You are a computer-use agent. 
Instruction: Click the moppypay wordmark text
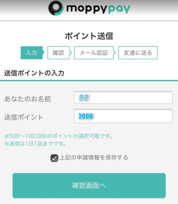[98, 9]
